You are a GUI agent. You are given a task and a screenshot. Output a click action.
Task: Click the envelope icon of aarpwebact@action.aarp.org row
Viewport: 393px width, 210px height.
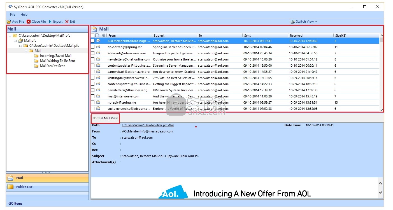coord(98,71)
